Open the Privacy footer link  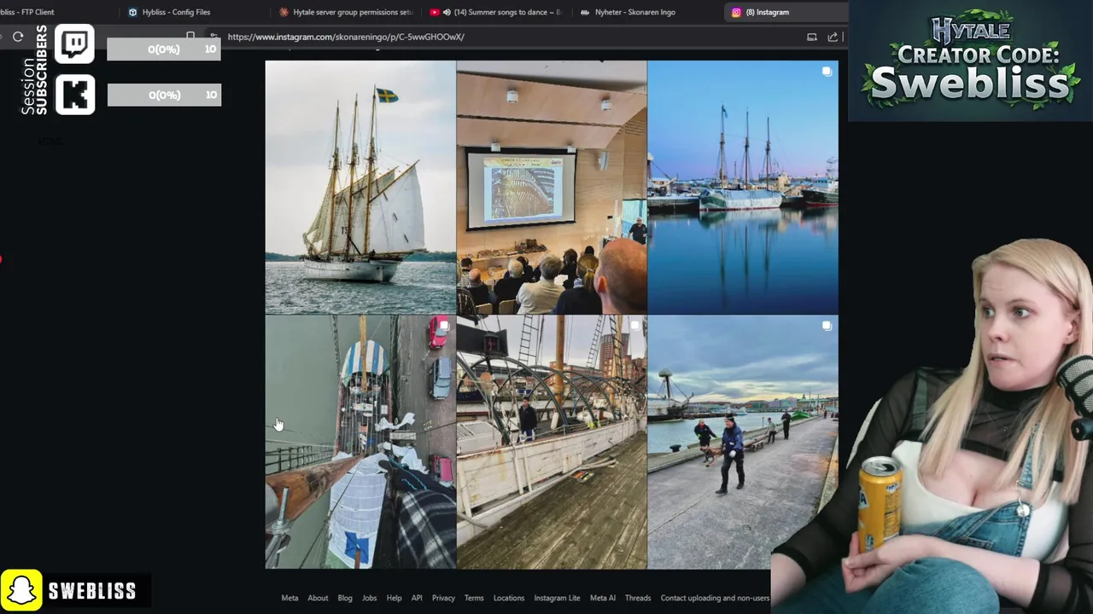[443, 598]
